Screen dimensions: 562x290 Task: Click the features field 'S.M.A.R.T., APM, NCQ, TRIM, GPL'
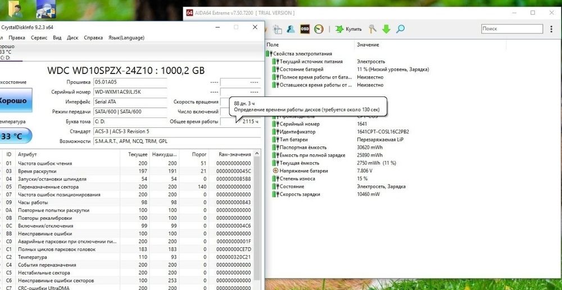[177, 141]
